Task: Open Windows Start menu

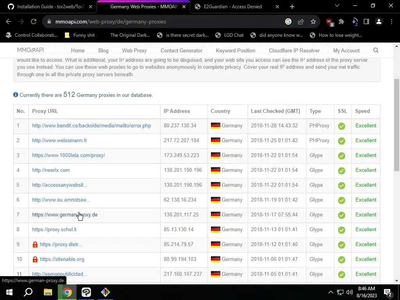Action: 9,292
